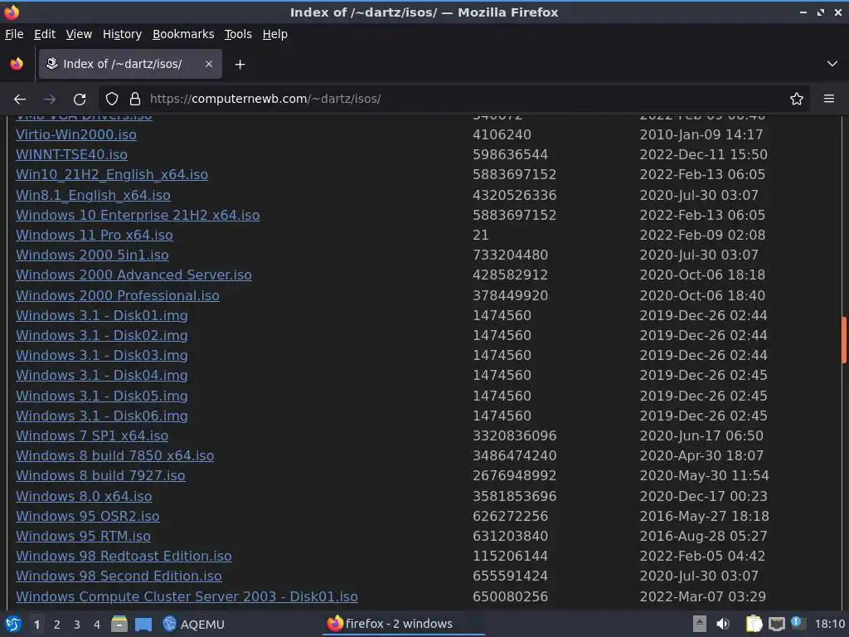Viewport: 849px width, 637px height.
Task: Click the Win8.1_English_x64.iso link
Action: click(93, 196)
